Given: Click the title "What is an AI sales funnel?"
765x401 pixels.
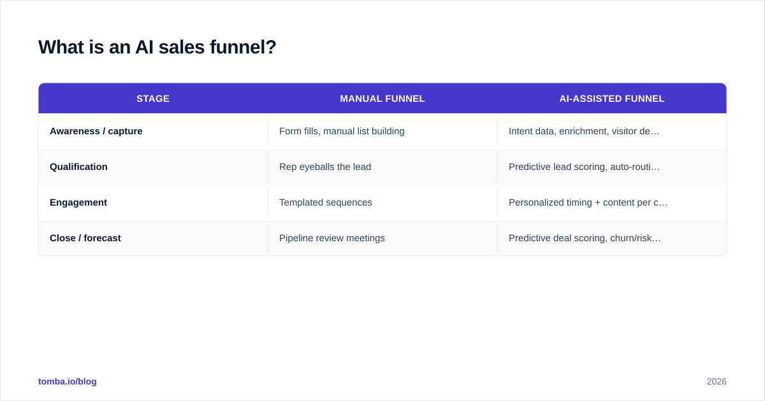Looking at the screenshot, I should [x=157, y=47].
